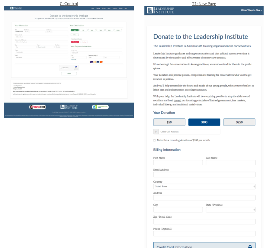Click the Other amount button in Control
Viewport: 269px width, 248px height.
[75, 35]
